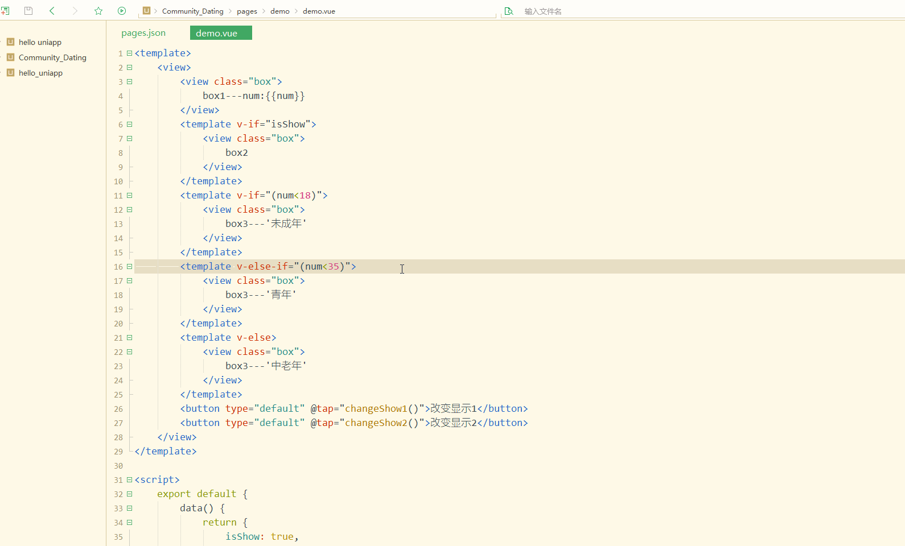Click the 改变显示2 button label text
Screen dimensions: 905x546
pos(454,423)
